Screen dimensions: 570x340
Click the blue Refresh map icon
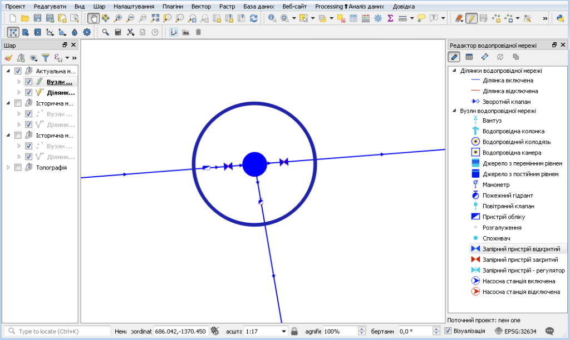(x=253, y=18)
